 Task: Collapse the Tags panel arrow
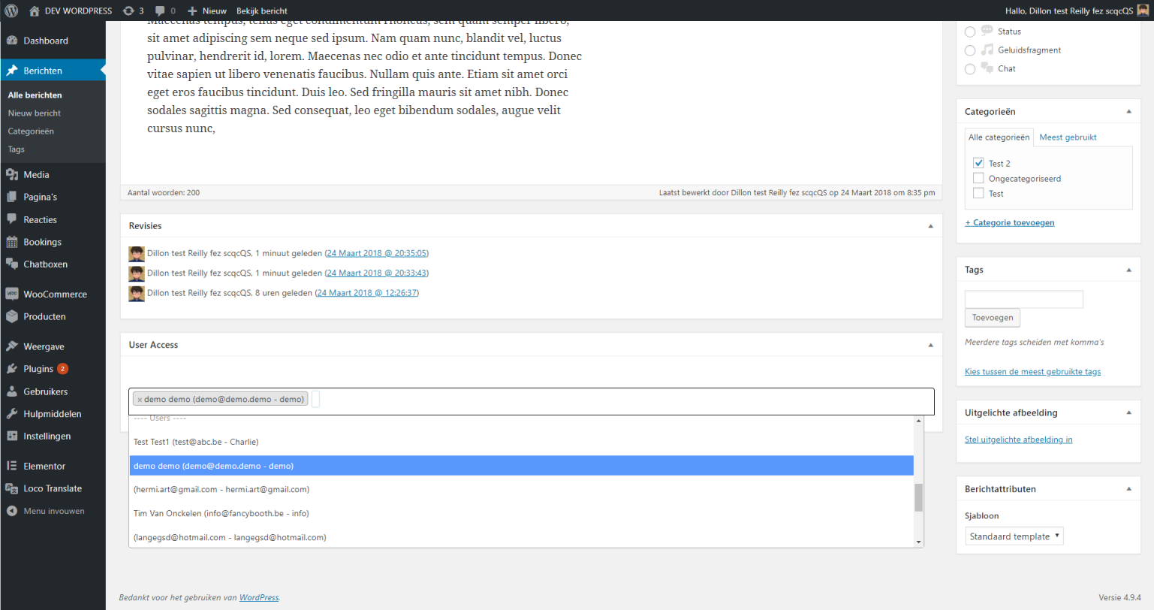click(1128, 270)
